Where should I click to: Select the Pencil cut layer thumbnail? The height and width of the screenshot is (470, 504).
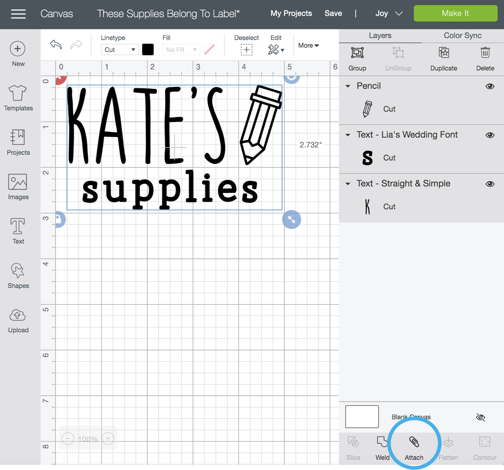(368, 109)
